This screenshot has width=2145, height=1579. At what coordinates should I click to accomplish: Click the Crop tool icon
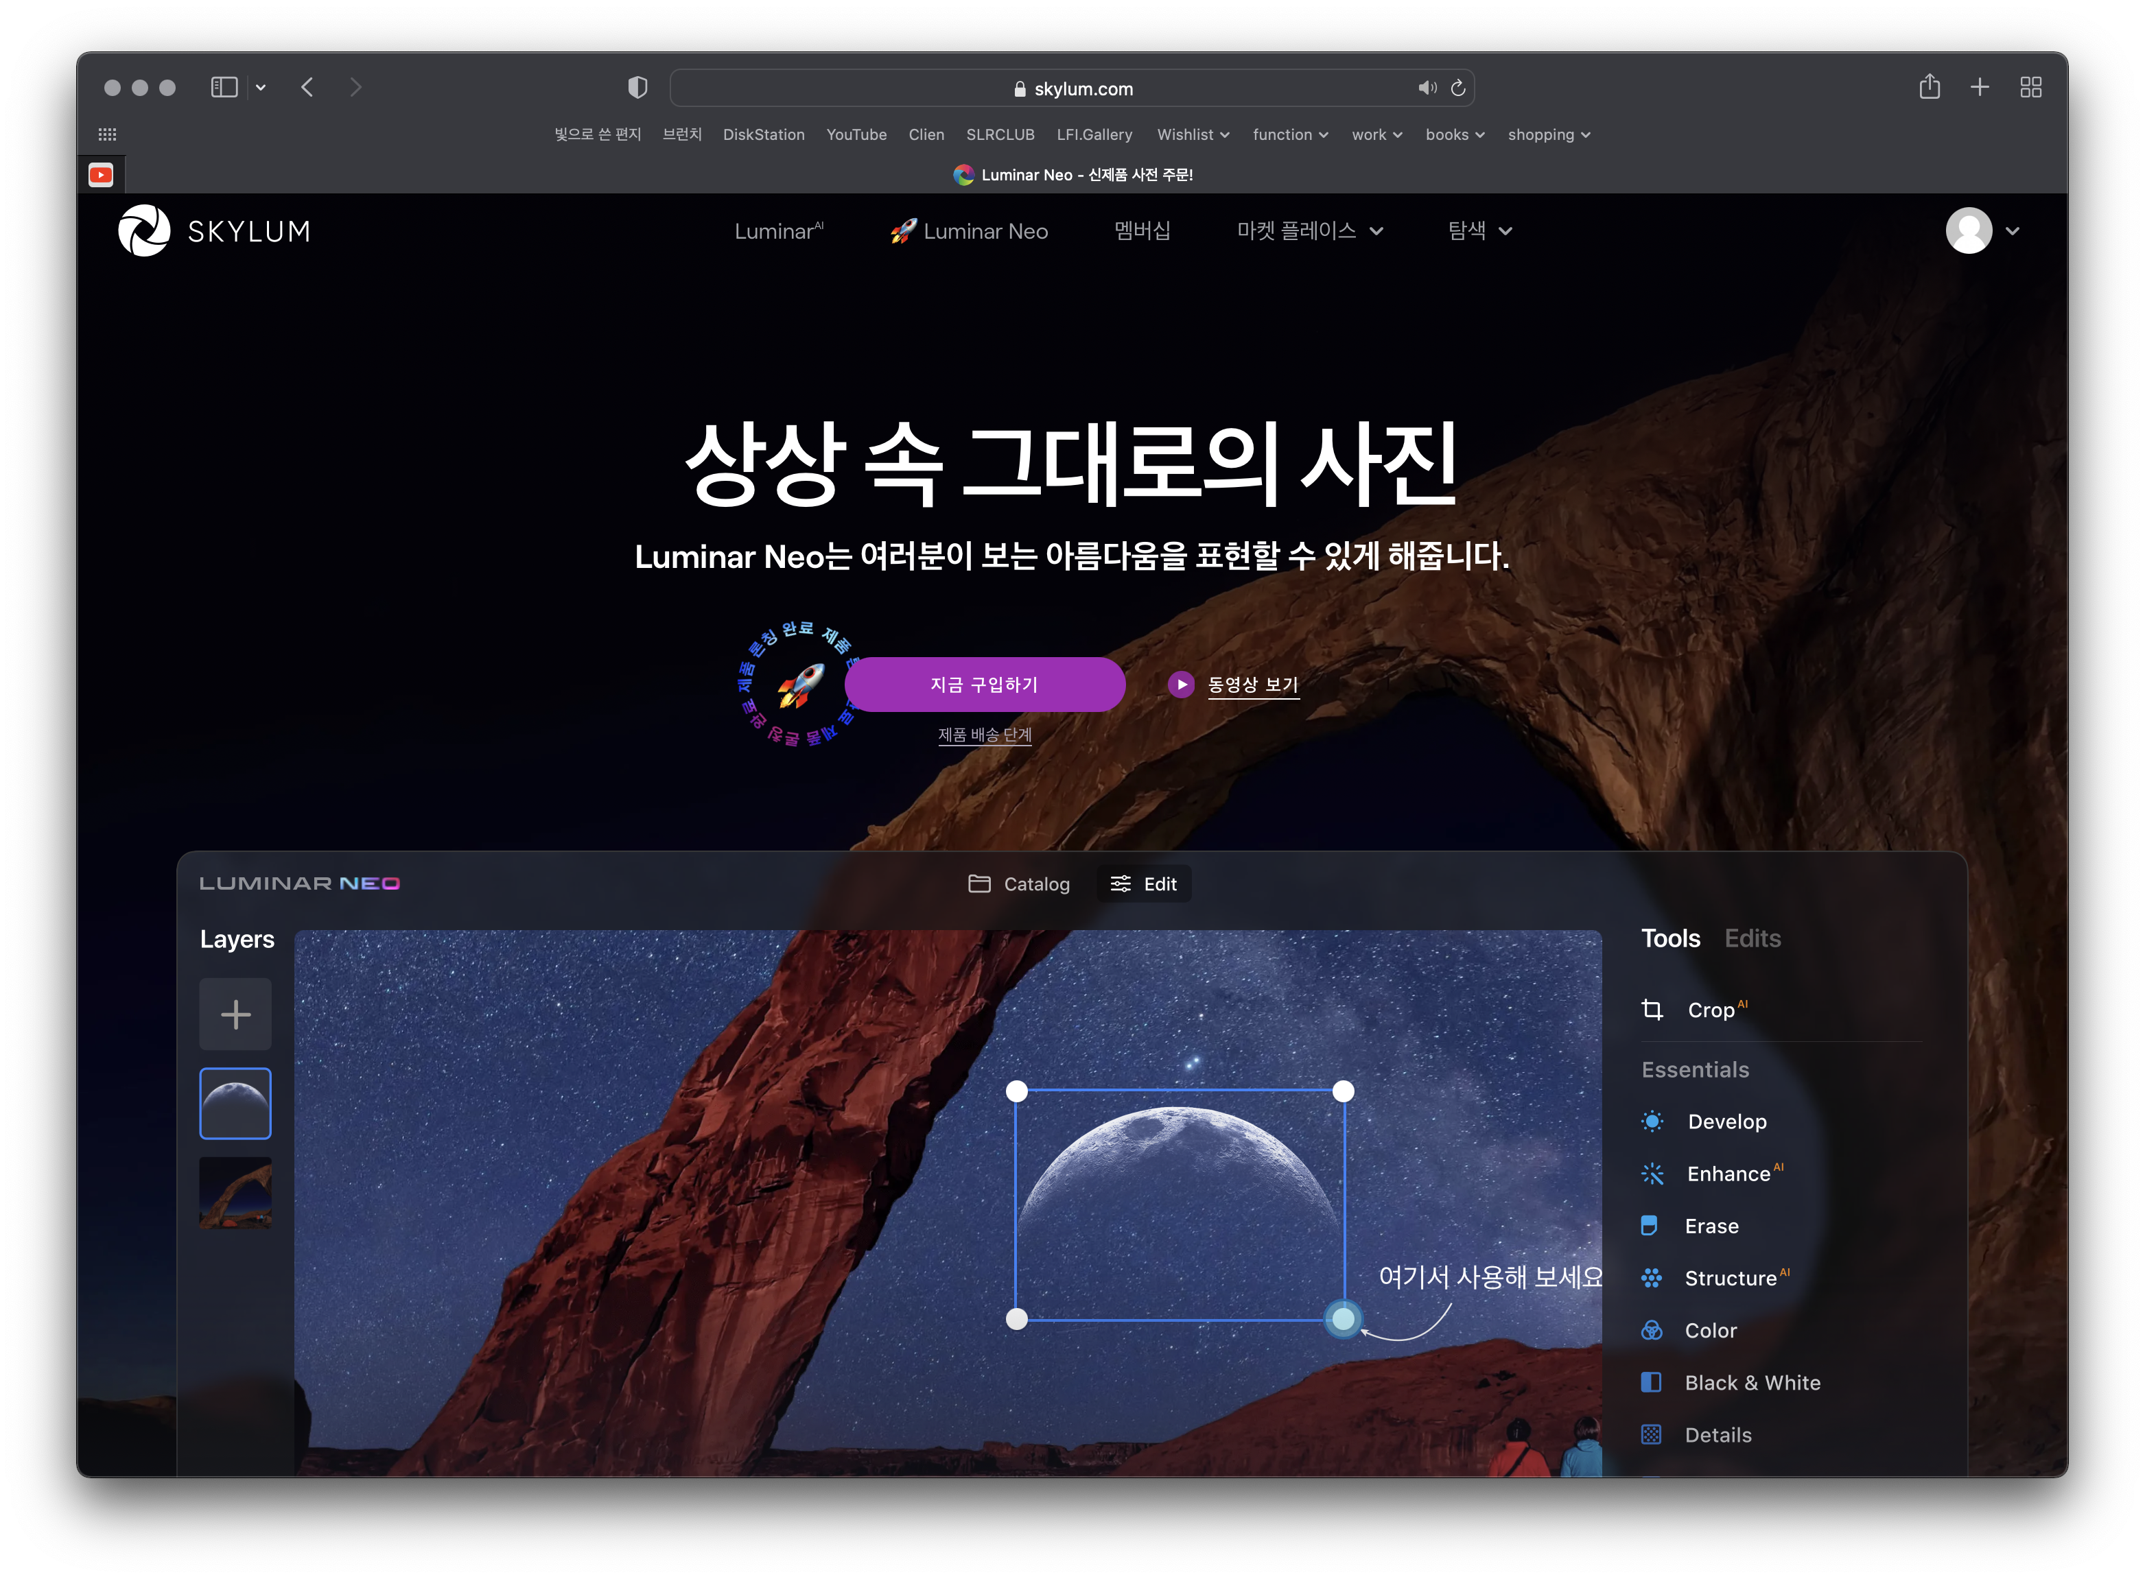(x=1652, y=1009)
